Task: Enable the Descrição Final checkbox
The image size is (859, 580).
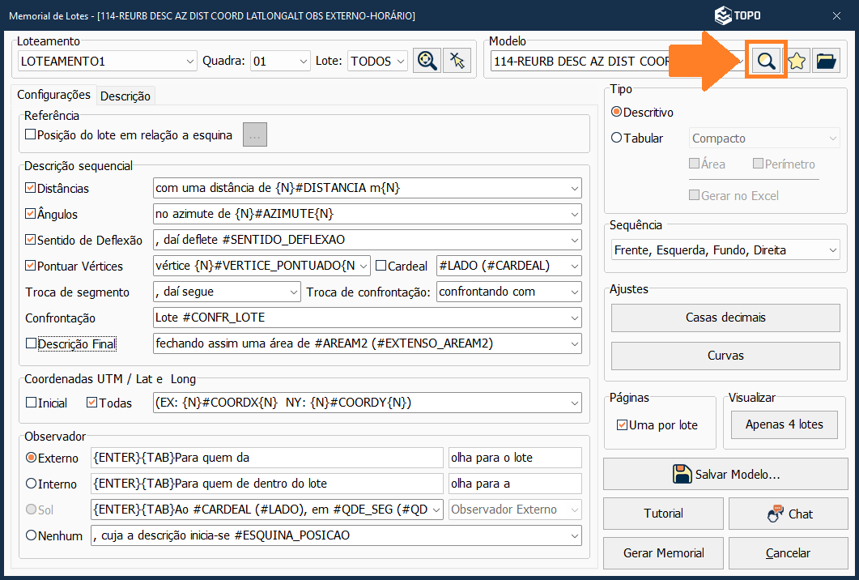Action: [x=31, y=343]
